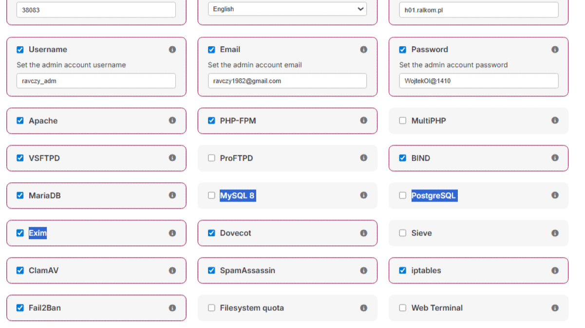Open the Dovecot info icon
This screenshot has height=328, width=585.
(x=363, y=233)
